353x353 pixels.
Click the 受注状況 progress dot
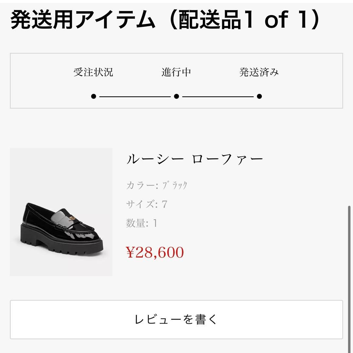pyautogui.click(x=94, y=96)
